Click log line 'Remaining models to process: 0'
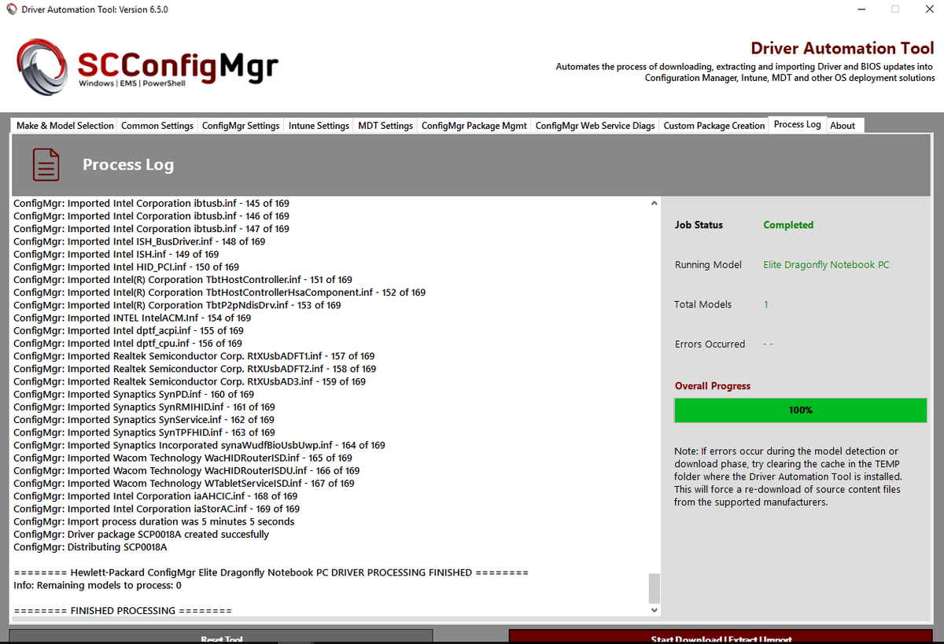Viewport: 944px width, 644px height. tap(98, 585)
